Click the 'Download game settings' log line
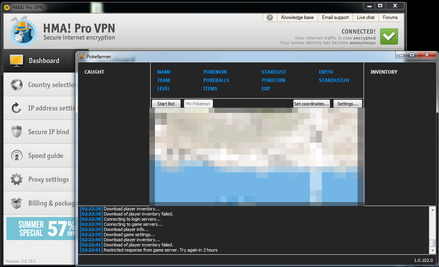Image resolution: width=439 pixels, height=267 pixels. click(x=117, y=235)
